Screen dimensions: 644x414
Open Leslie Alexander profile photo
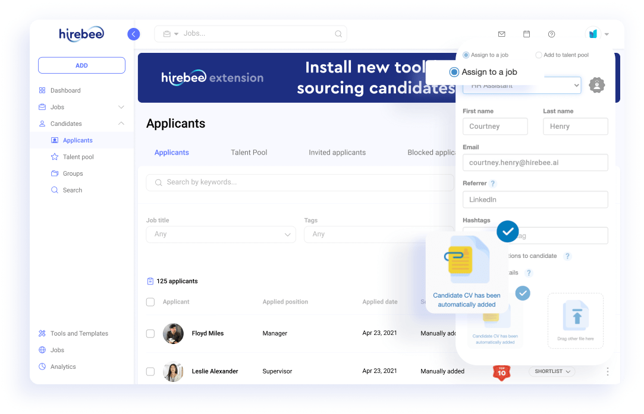[x=173, y=372]
